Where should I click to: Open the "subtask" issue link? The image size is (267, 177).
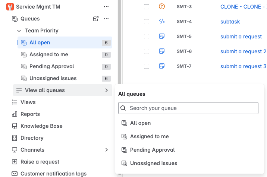(x=230, y=22)
